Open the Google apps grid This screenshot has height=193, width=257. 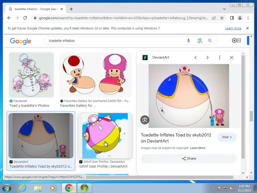[x=239, y=40]
